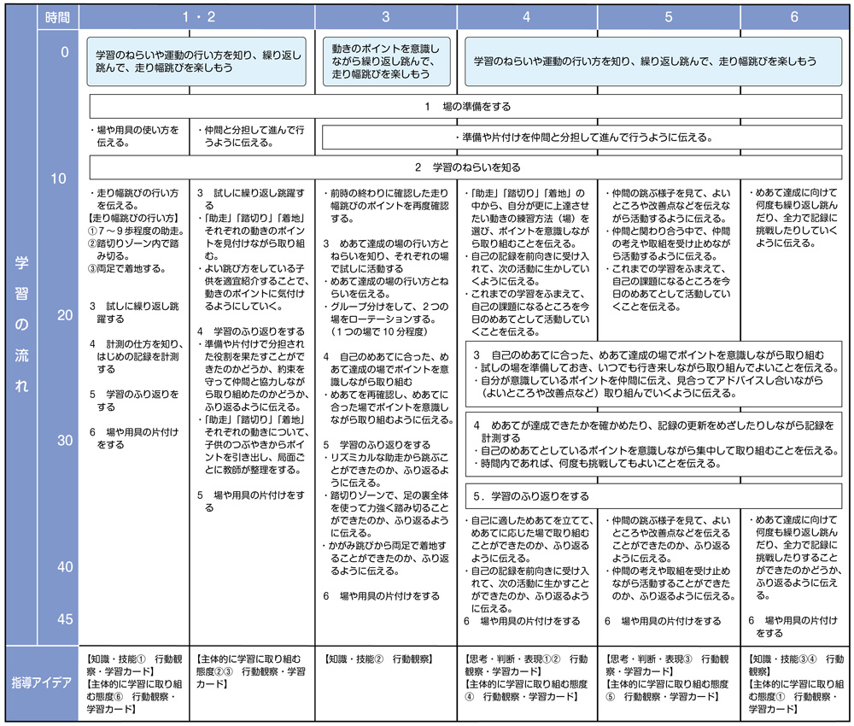This screenshot has width=854, height=726.
Task: Click '5. 学習のふり返りをする' banner
Action: coord(653,496)
